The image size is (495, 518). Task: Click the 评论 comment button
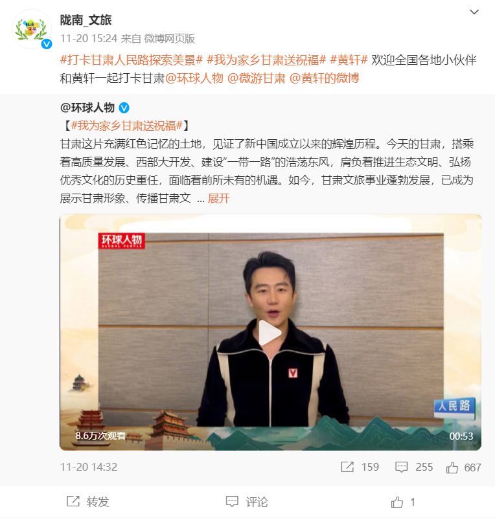pyautogui.click(x=247, y=502)
